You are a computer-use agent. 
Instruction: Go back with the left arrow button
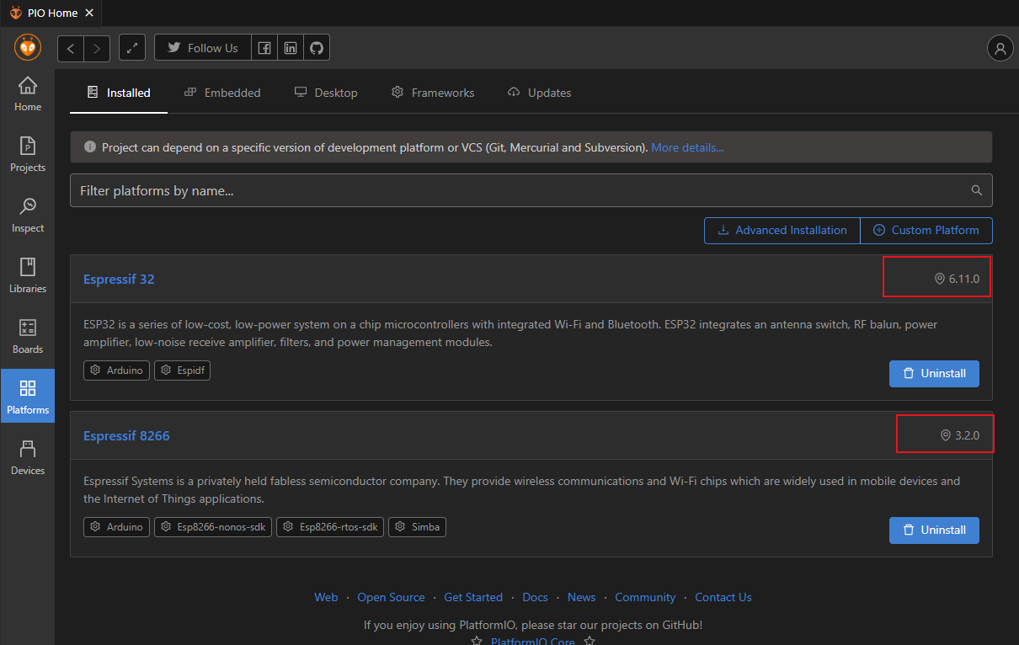click(x=71, y=48)
